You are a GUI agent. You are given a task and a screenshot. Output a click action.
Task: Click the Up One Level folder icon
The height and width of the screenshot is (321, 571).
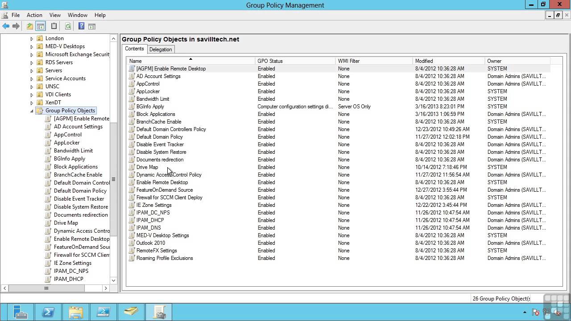point(29,26)
